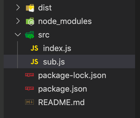Viewport: 140px width, 118px height.
Task: Open the index.js file
Action: pyautogui.click(x=57, y=48)
